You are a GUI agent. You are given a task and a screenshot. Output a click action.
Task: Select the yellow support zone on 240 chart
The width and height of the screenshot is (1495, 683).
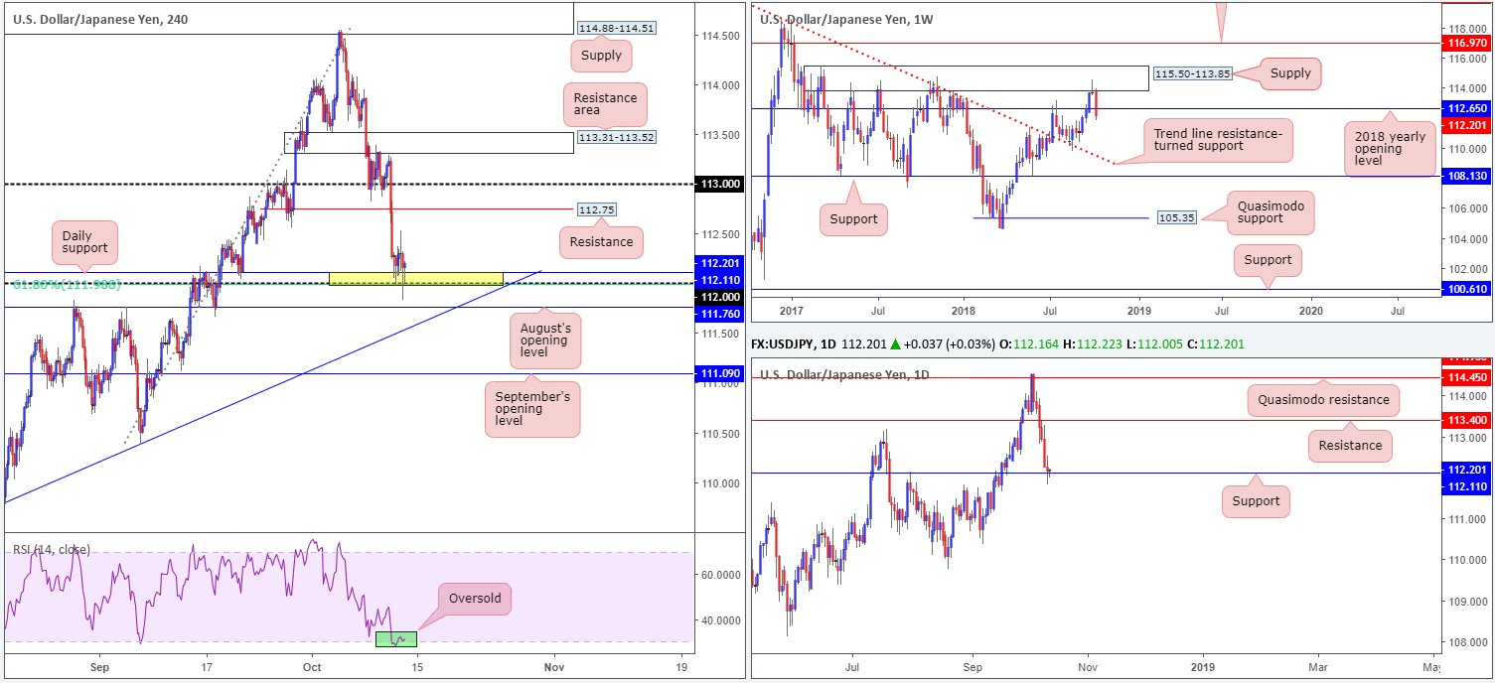click(x=415, y=278)
